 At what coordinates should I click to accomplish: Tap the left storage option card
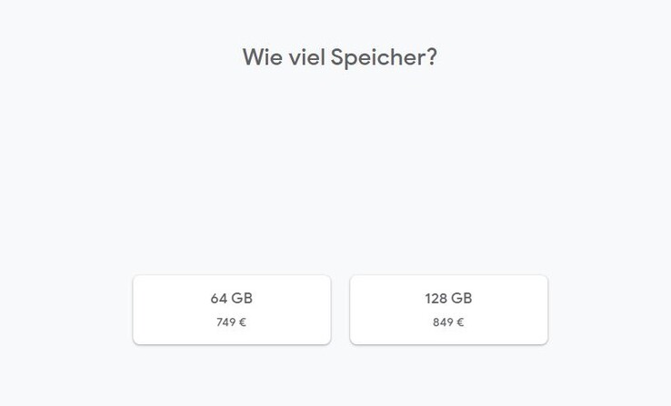point(231,310)
